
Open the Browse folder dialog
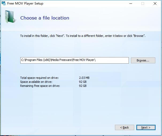tap(143, 60)
